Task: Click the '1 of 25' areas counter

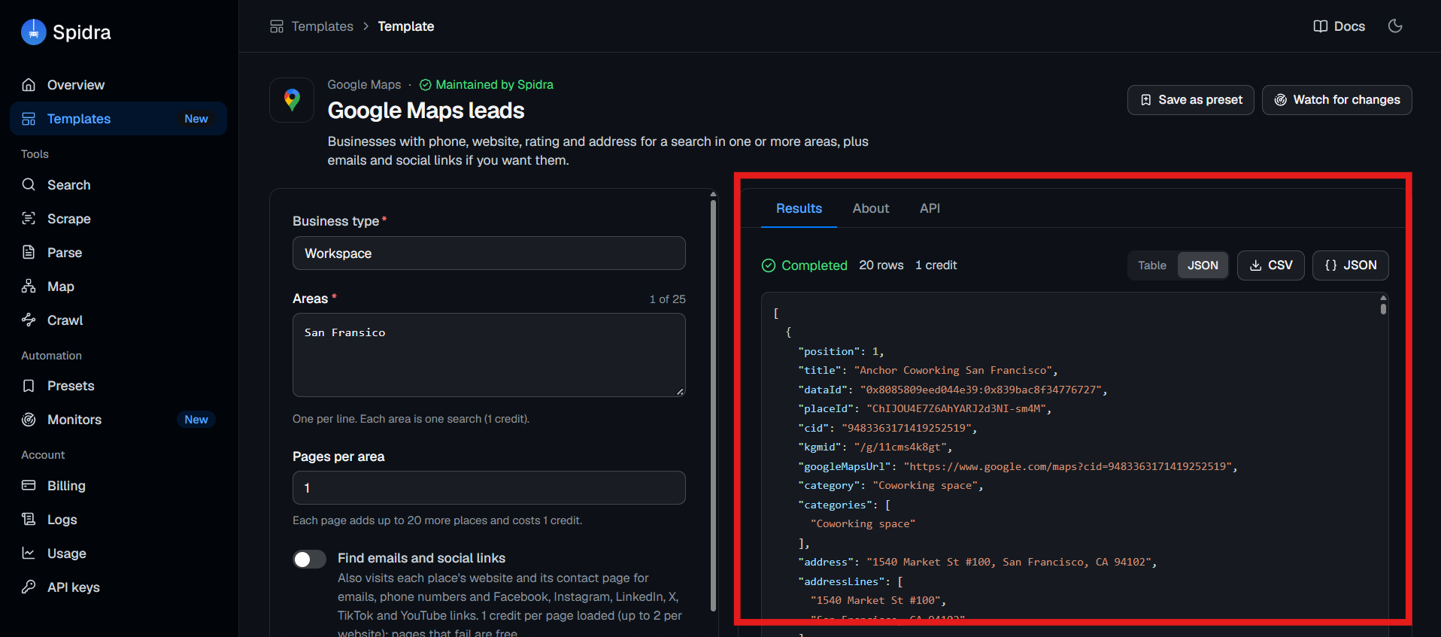Action: tap(667, 299)
